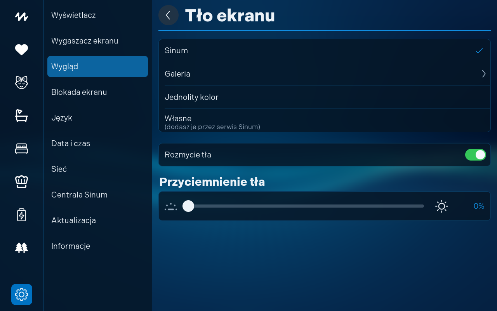Toggle the Rozmycie tła switch
The height and width of the screenshot is (311, 497).
(x=476, y=155)
